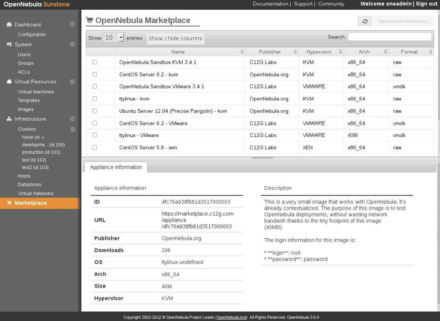Open Hosts in the sidebar

[x=24, y=176]
